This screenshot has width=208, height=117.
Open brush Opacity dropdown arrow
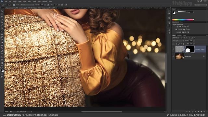pyautogui.click(x=45, y=5)
